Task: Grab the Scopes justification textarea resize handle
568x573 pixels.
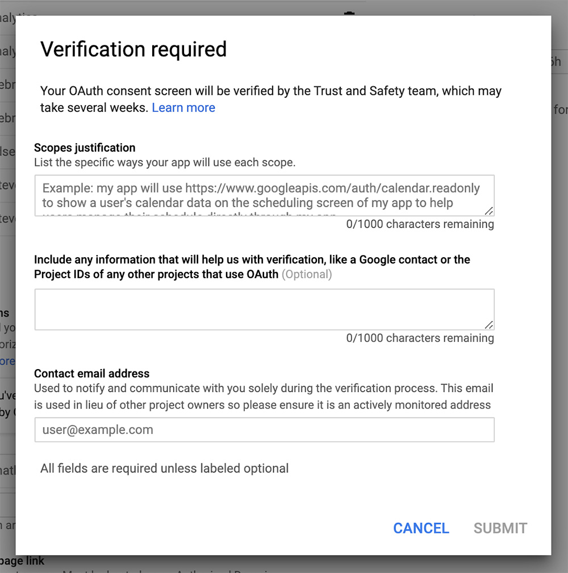Action: [x=489, y=211]
